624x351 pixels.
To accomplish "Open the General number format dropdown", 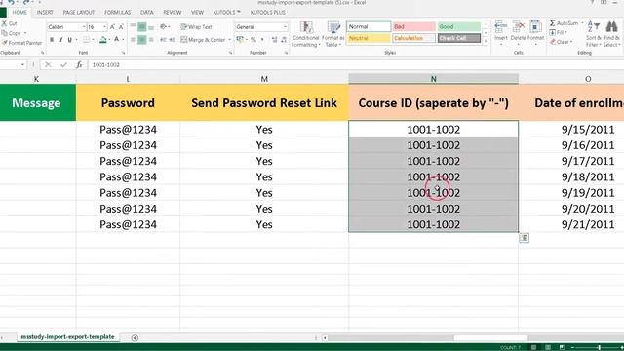I will pyautogui.click(x=285, y=27).
